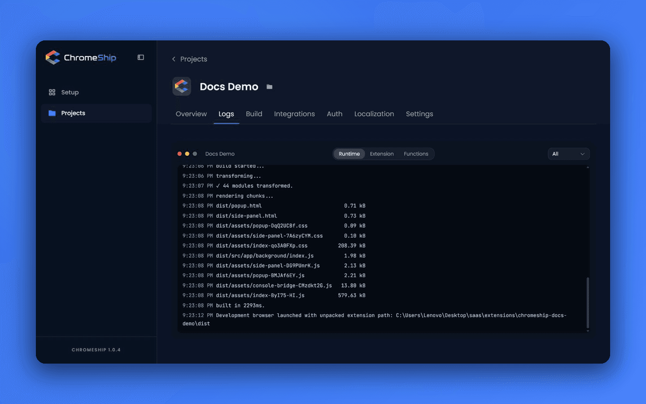Click the Setup grid icon
The height and width of the screenshot is (404, 646).
[52, 92]
